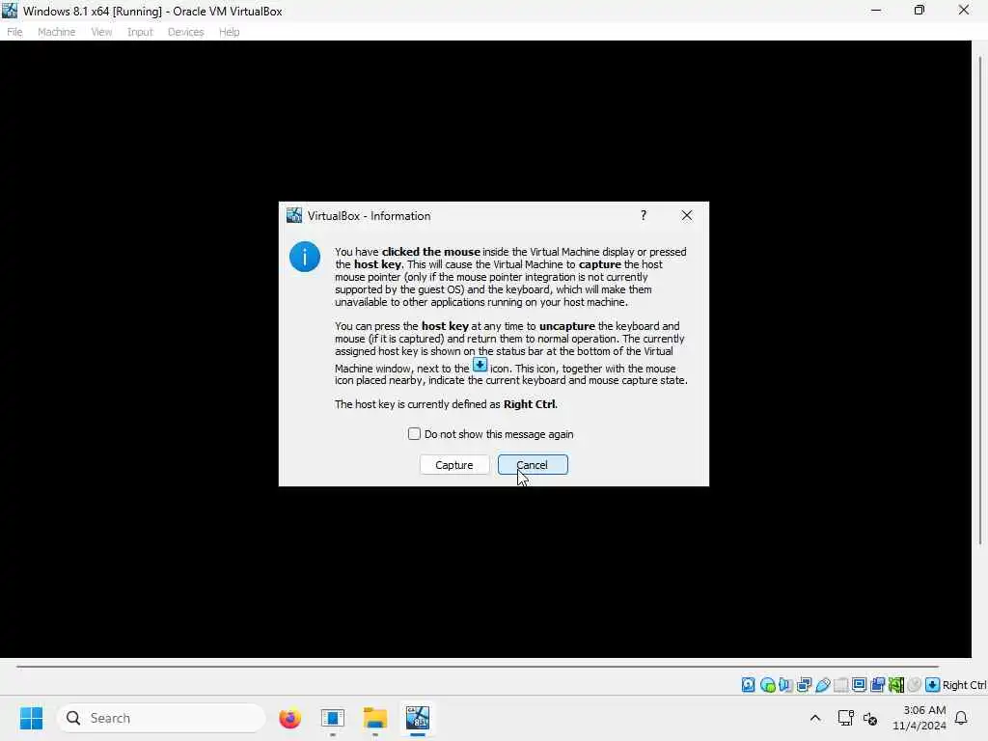Click the horizontal scrollbar of the VM window

pyautogui.click(x=477, y=666)
